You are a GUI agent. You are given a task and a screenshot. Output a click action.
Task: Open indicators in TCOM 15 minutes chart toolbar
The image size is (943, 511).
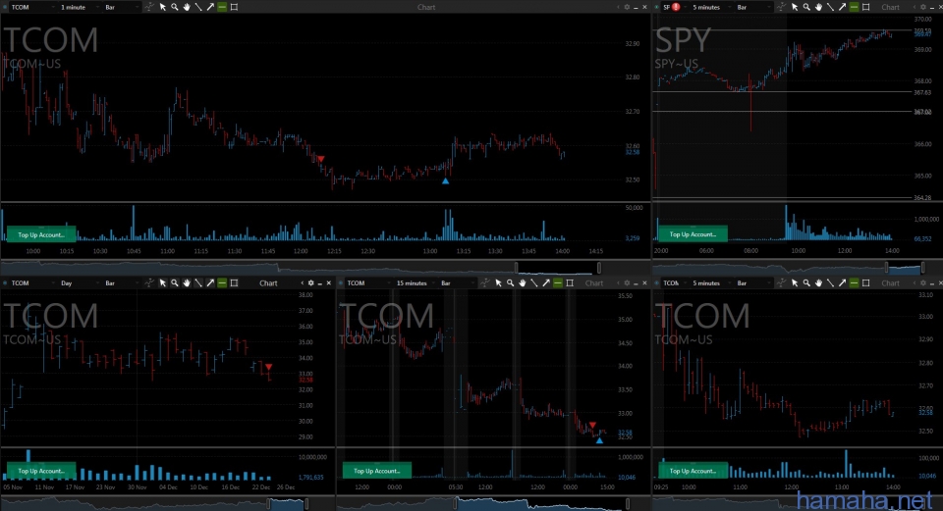click(x=484, y=282)
